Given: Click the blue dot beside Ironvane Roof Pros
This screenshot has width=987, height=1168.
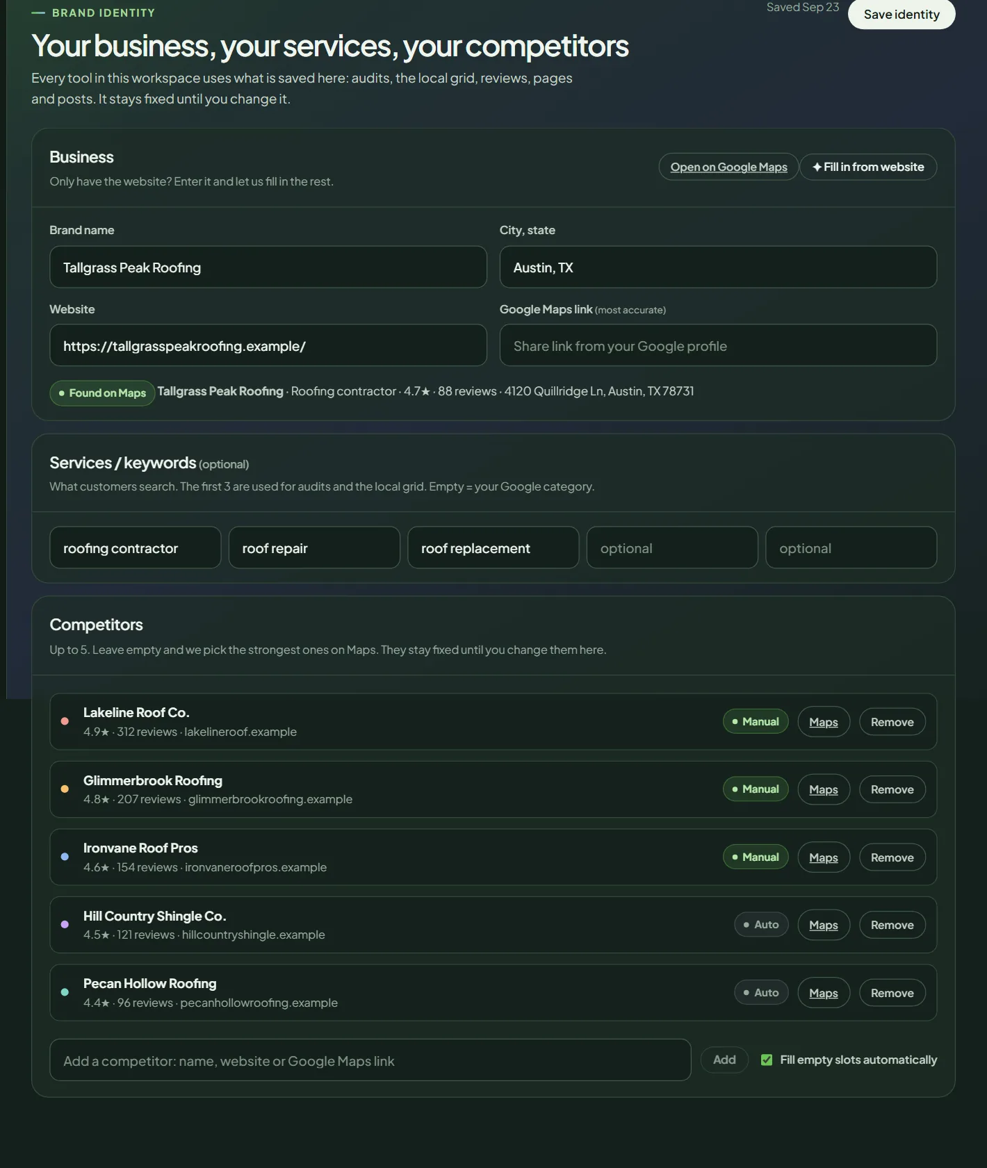Looking at the screenshot, I should point(65,857).
